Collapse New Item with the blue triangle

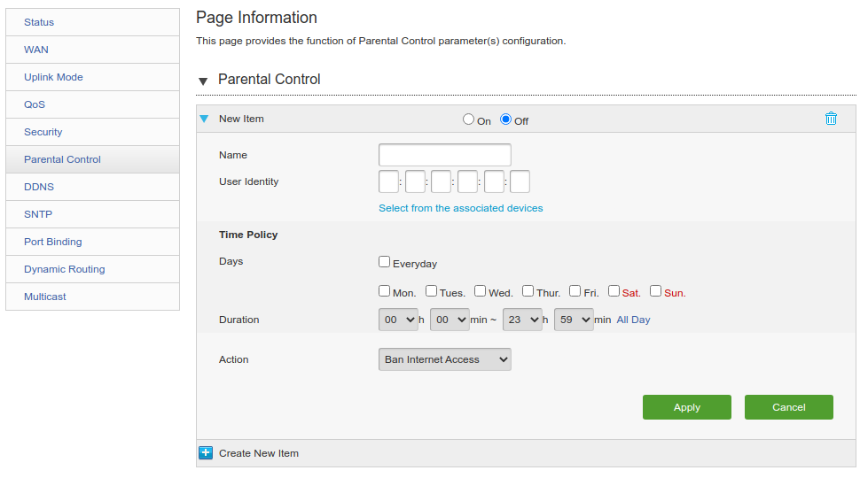204,119
